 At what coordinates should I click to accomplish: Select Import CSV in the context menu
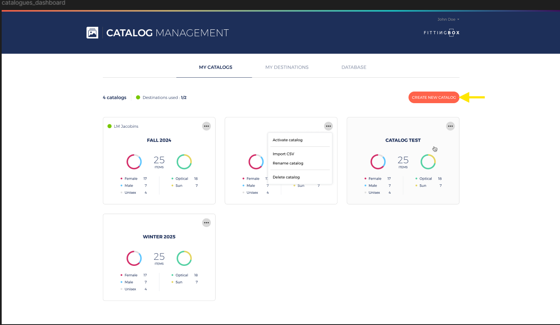[283, 154]
